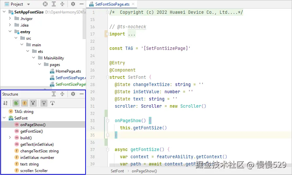Close the SetFontSizePage.ets tab
The image size is (292, 175).
pos(133,4)
